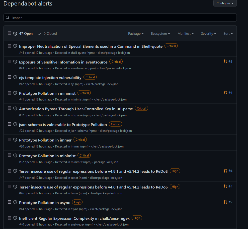The height and width of the screenshot is (229, 248).
Task: Open the Severity filter dropdown
Action: (208, 33)
